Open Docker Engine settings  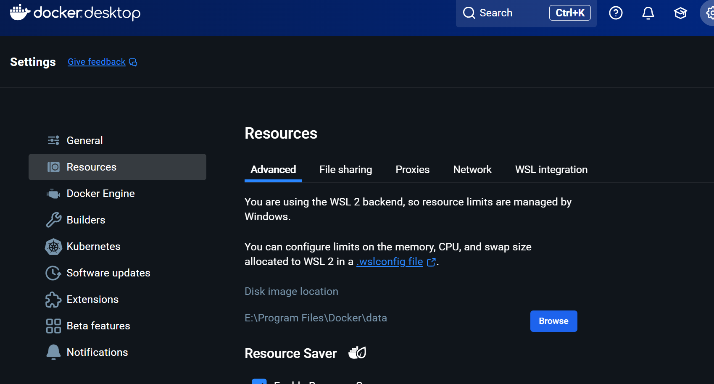click(117, 193)
